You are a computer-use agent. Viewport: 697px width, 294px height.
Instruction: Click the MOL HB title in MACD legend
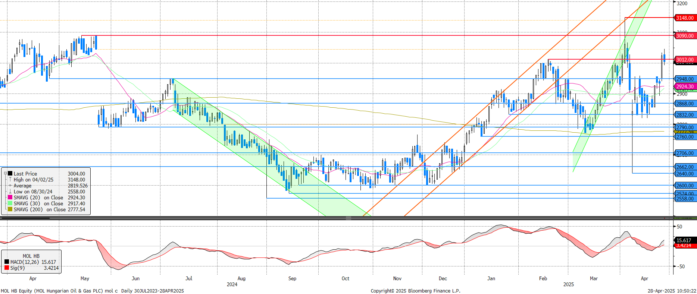(x=31, y=256)
